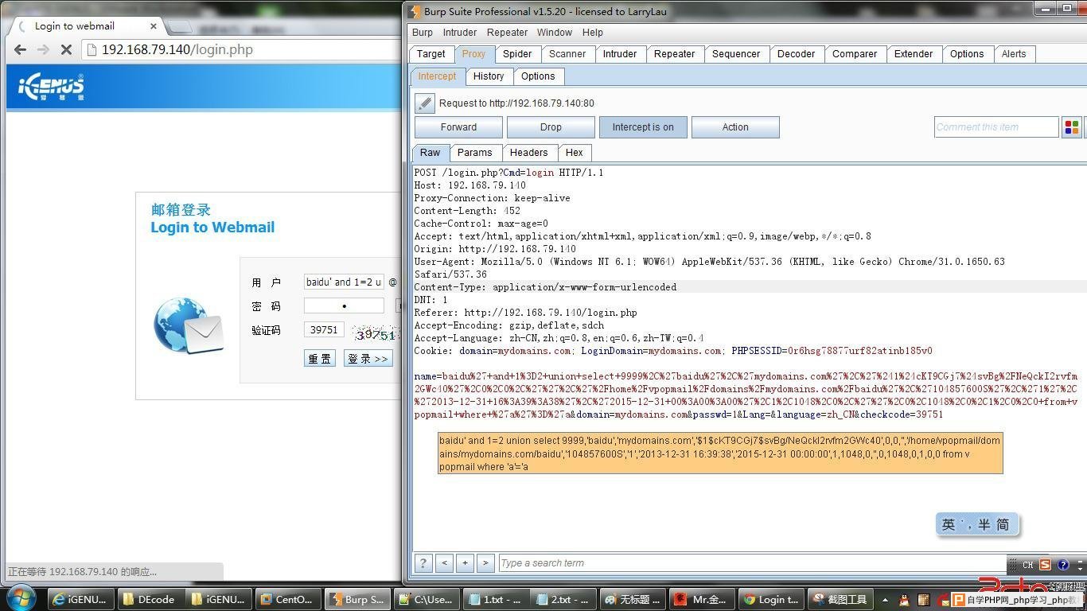The image size is (1087, 611).
Task: Switch to the Scanner tab
Action: 567,54
